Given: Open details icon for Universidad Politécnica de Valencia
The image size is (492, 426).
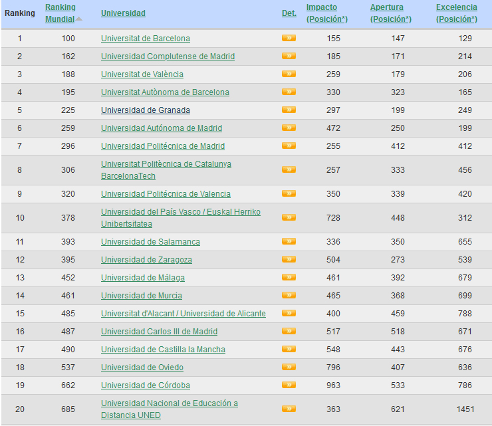Looking at the screenshot, I should point(289,193).
